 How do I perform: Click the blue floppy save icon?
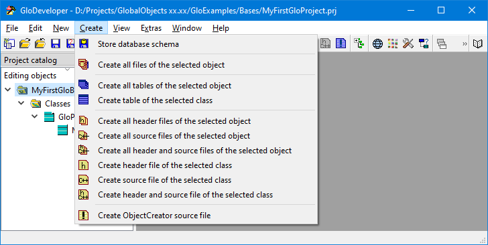click(56, 44)
